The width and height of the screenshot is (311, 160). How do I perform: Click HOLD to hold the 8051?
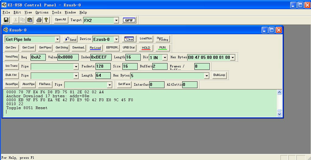click(146, 48)
